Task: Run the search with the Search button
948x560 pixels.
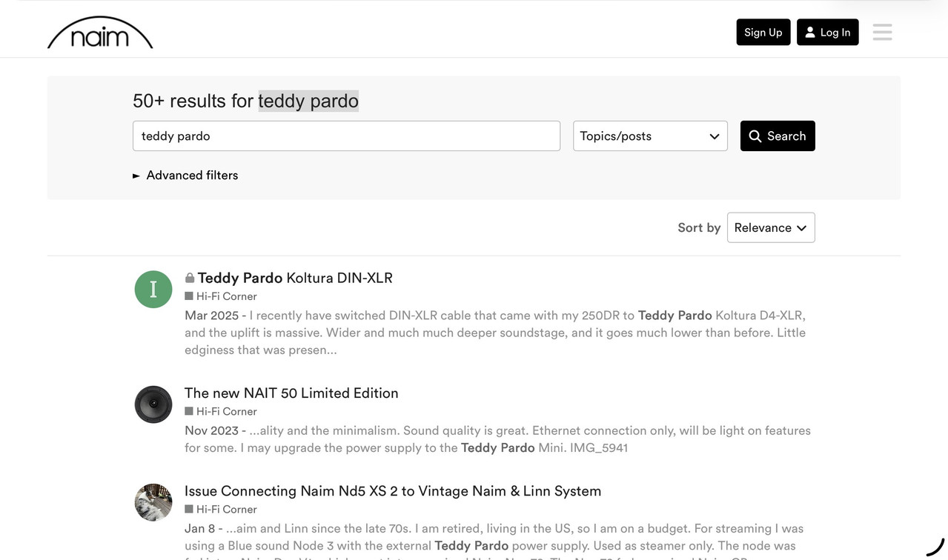Action: [x=778, y=136]
